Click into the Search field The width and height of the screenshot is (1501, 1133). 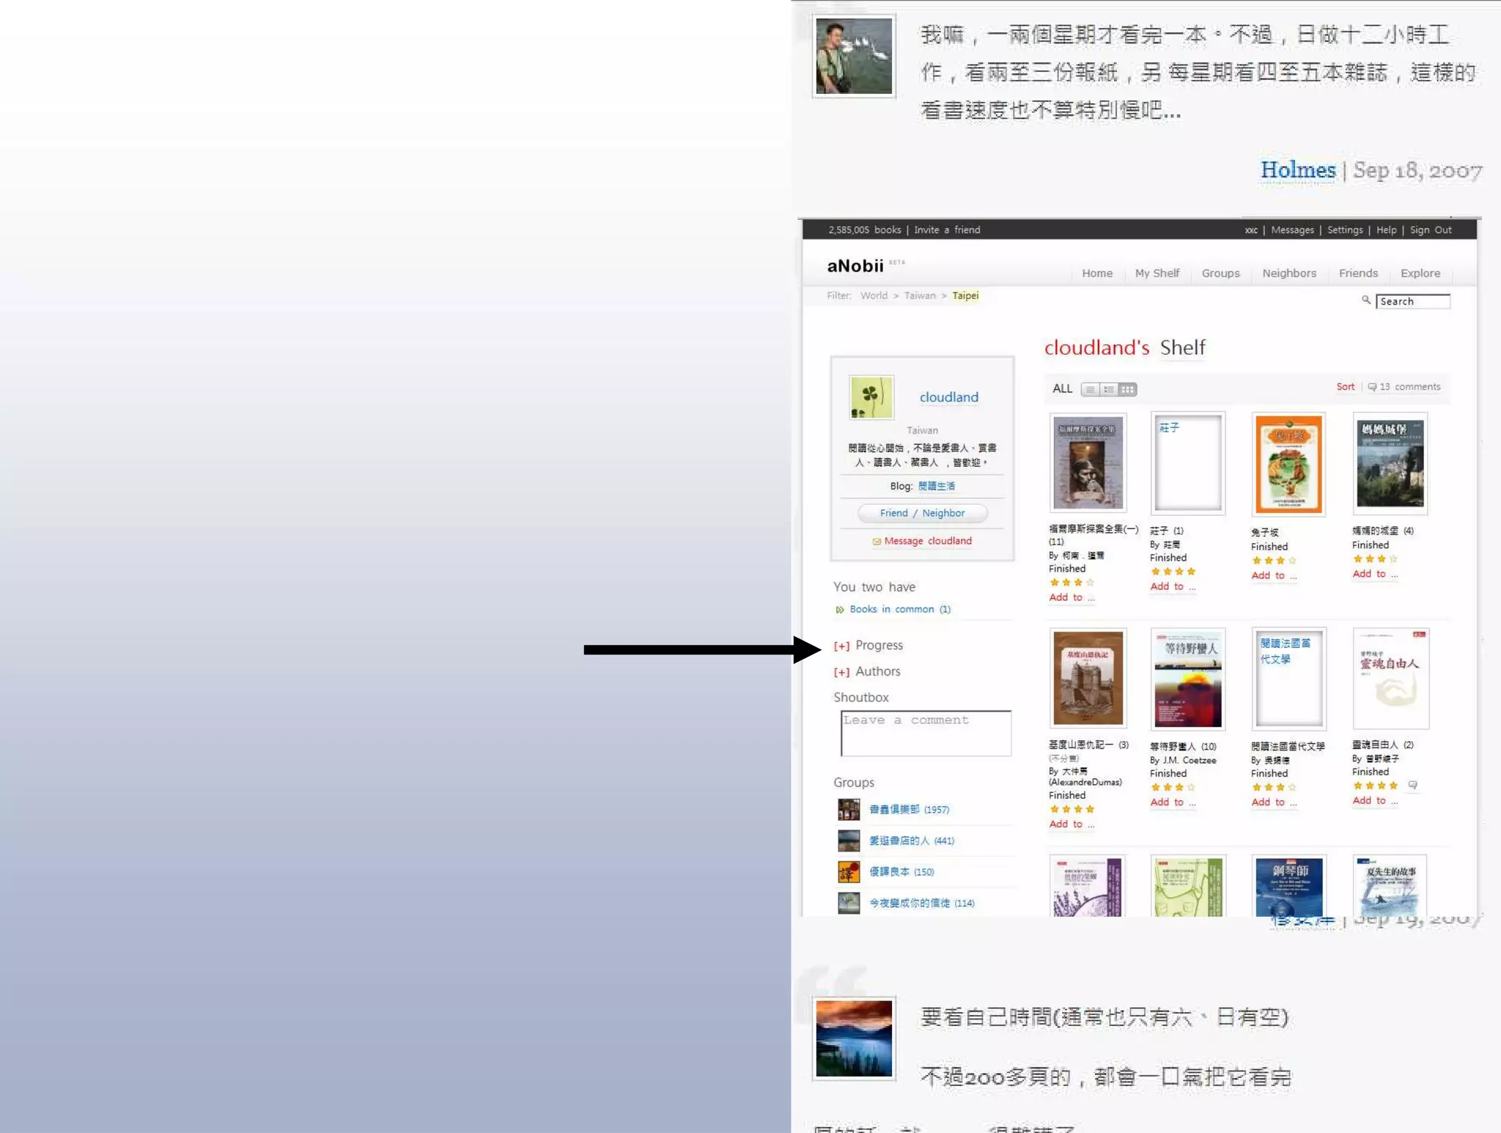[1413, 302]
